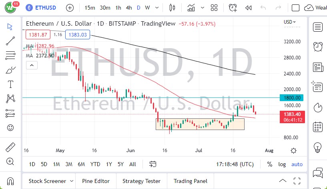Click the 17:18:48 (UTC) timezone selector
327x189 pixels.
tap(235, 165)
